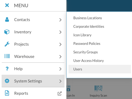Image resolution: width=132 pixels, height=99 pixels.
Task: Select the System Settings menu item
Action: tap(33, 81)
